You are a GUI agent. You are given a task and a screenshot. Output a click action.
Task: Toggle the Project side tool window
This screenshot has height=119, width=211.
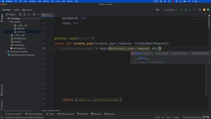tap(2, 18)
